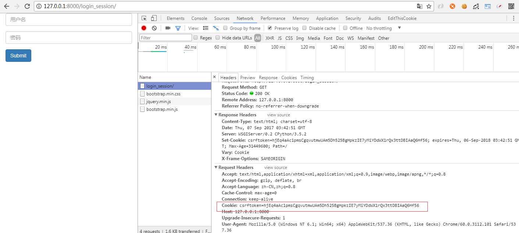Viewport: 519px width, 233px height.
Task: Switch to the Application panel
Action: tap(327, 18)
